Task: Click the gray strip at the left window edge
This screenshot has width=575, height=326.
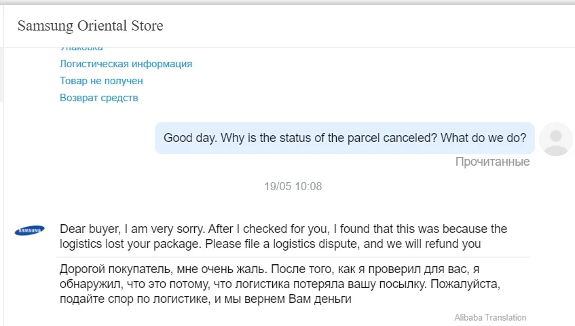Action: 2,75
